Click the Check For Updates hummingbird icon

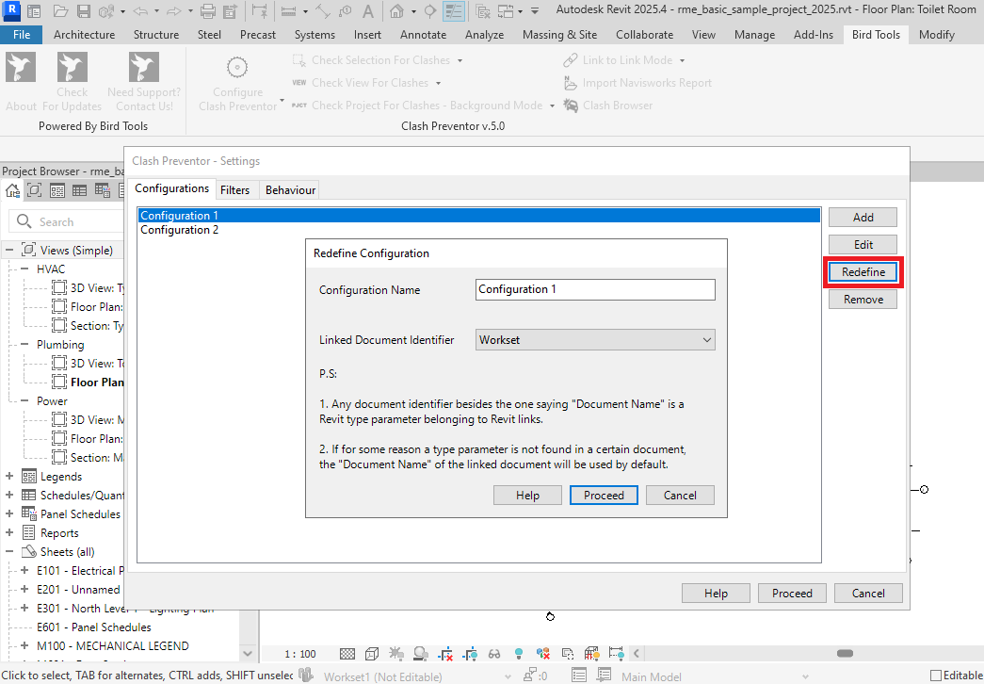tap(73, 67)
